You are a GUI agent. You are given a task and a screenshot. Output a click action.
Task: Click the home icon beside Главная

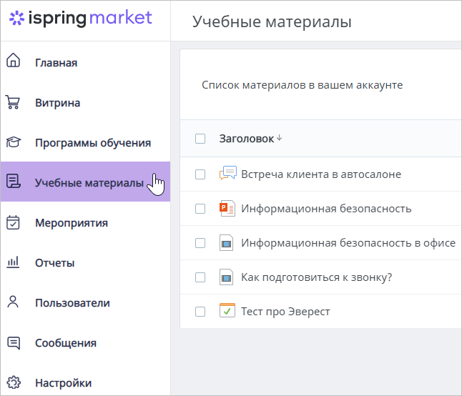[x=14, y=60]
